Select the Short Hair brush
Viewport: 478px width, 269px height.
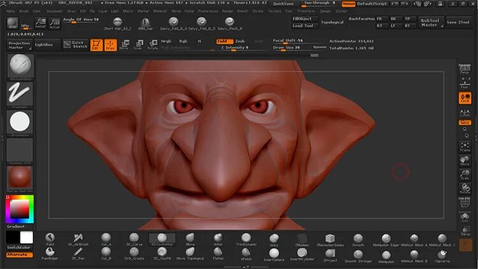coord(117,24)
